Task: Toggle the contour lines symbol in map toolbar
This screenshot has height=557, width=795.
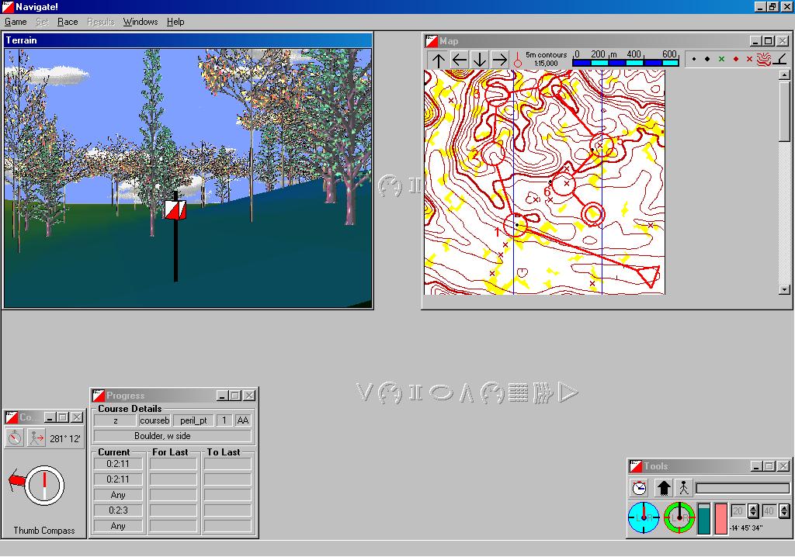Action: (x=764, y=59)
